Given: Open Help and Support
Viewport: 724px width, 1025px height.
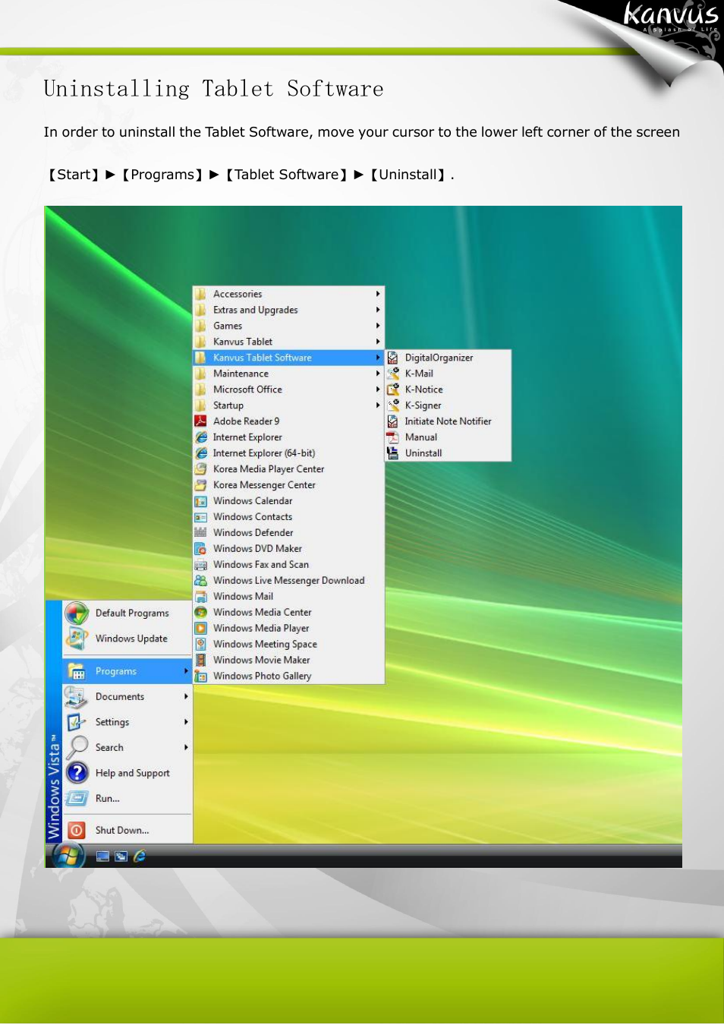Looking at the screenshot, I should 127,773.
